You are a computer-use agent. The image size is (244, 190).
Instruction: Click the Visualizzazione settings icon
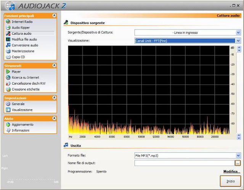tap(8, 110)
